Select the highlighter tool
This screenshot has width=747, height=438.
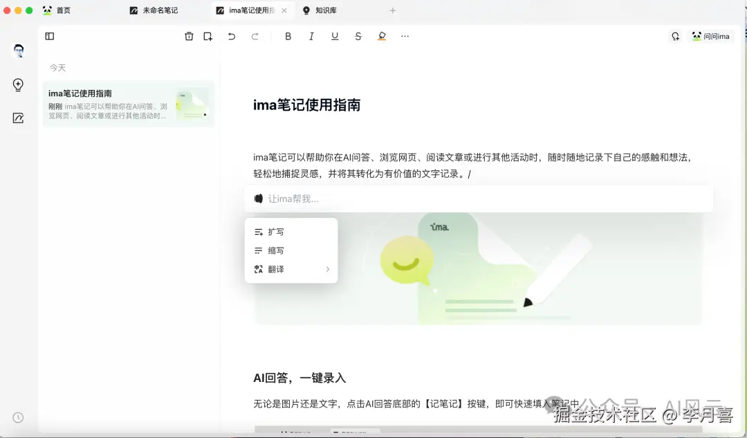coord(381,36)
